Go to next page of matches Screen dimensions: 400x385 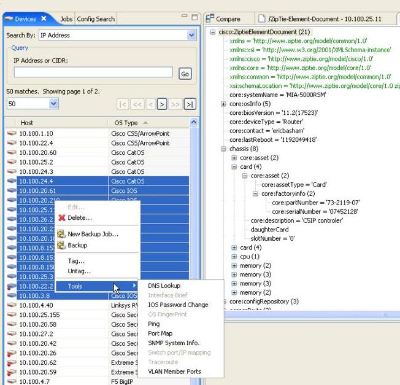point(162,104)
